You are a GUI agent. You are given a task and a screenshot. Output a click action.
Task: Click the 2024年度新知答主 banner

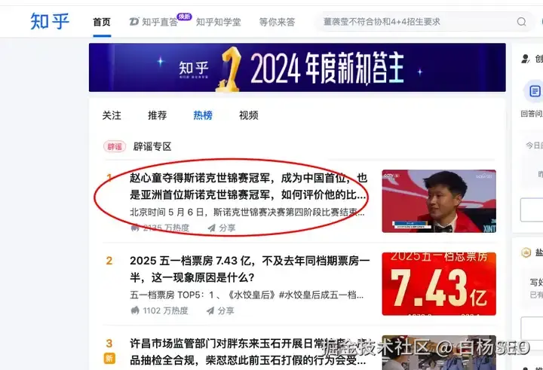(297, 68)
